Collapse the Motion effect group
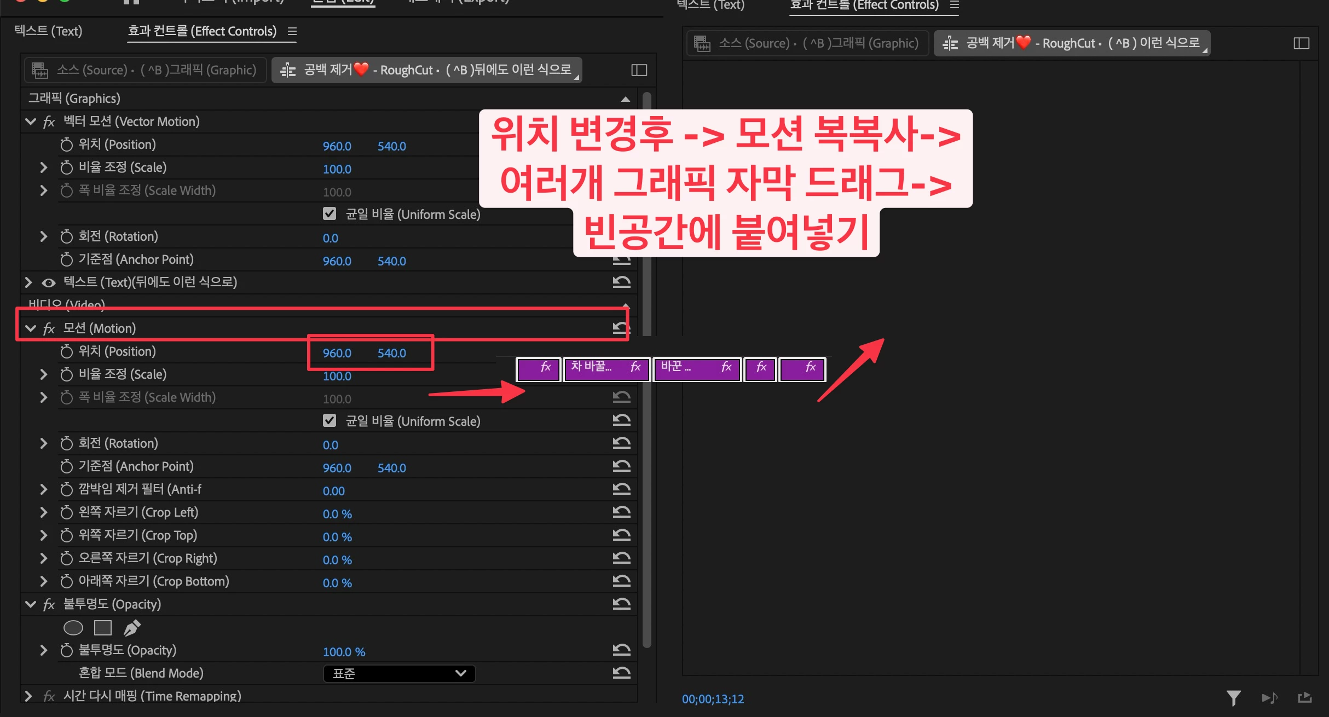Viewport: 1329px width, 717px height. pyautogui.click(x=31, y=328)
